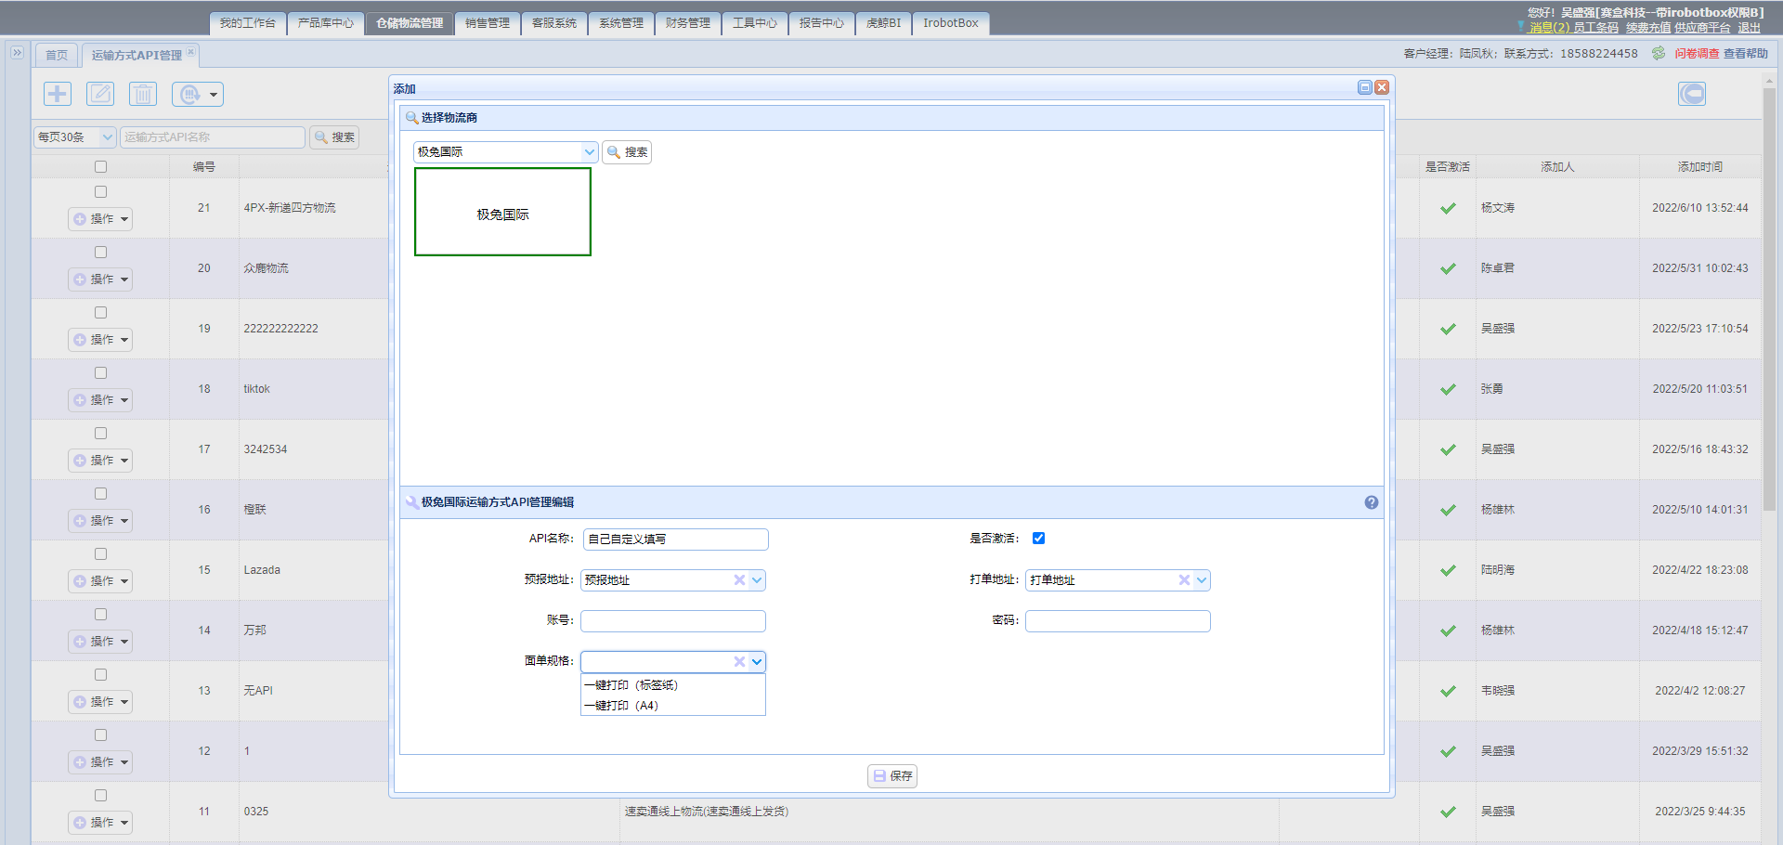Screen dimensions: 1783x845
Task: Click the back arrow icon at top right
Action: (x=1692, y=94)
